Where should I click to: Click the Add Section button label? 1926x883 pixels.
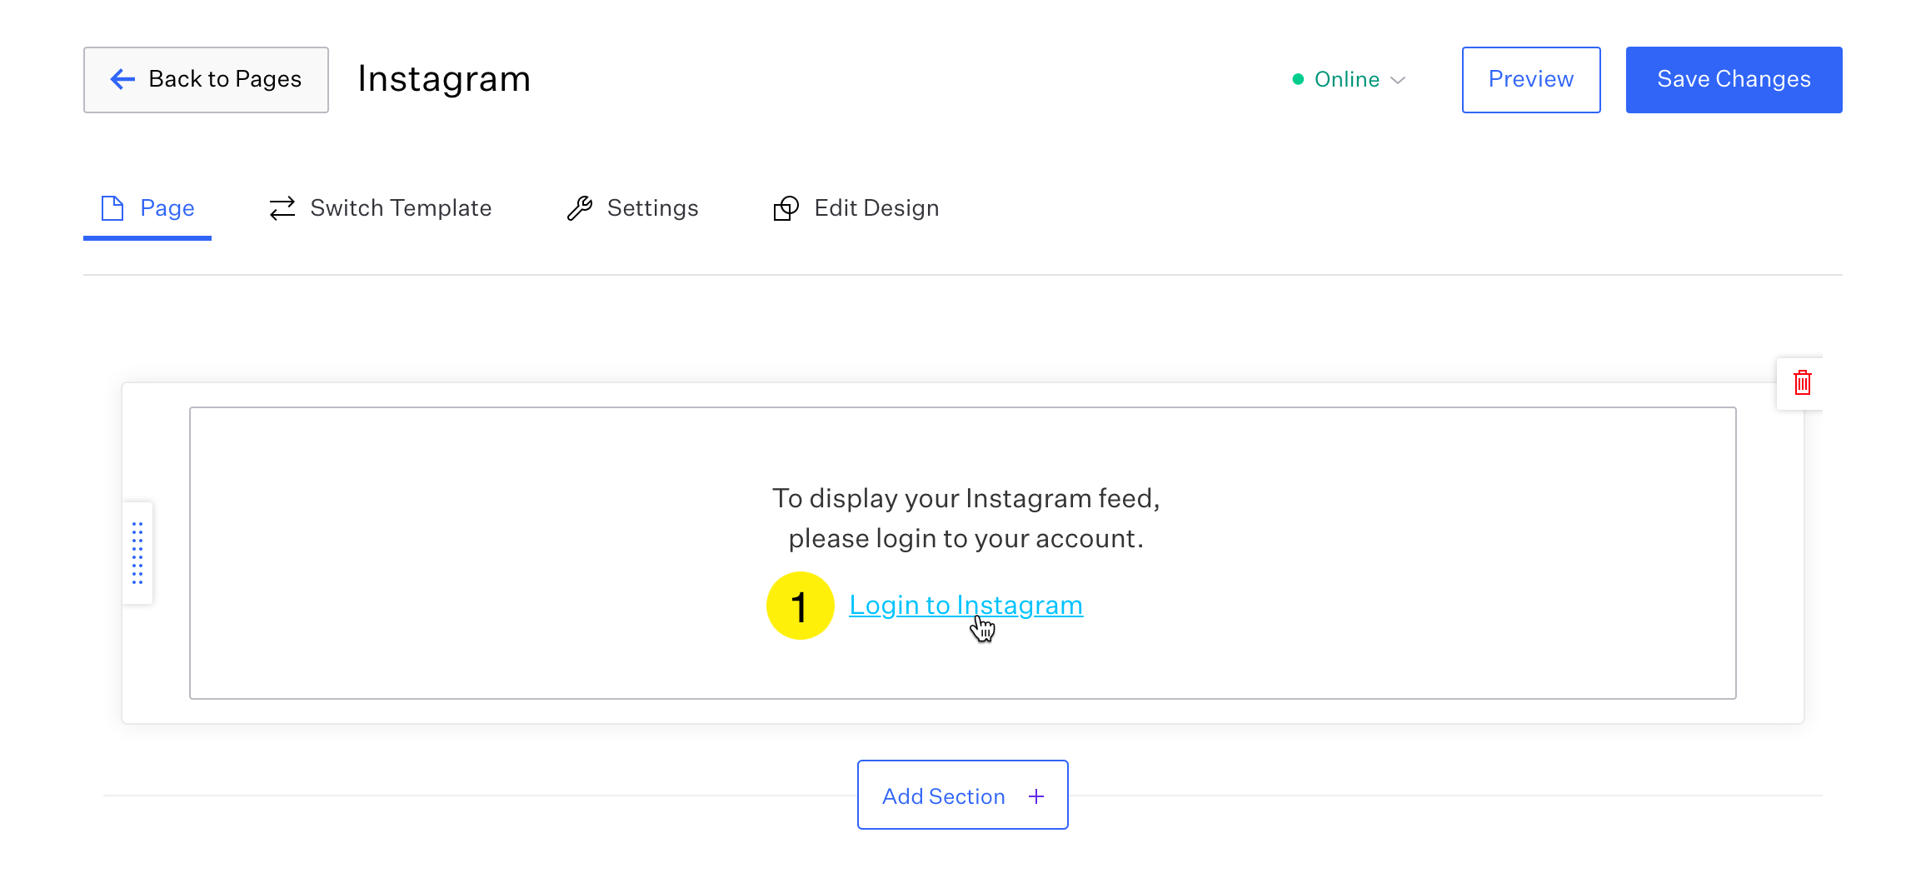point(943,796)
